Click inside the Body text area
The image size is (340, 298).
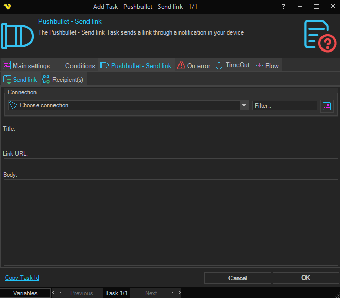[171, 222]
